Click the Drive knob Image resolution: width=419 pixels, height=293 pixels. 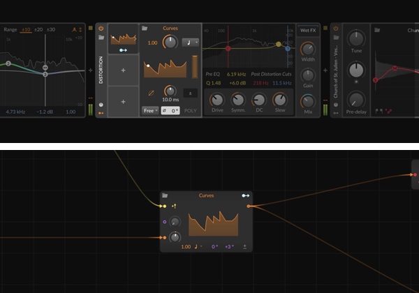click(x=217, y=100)
